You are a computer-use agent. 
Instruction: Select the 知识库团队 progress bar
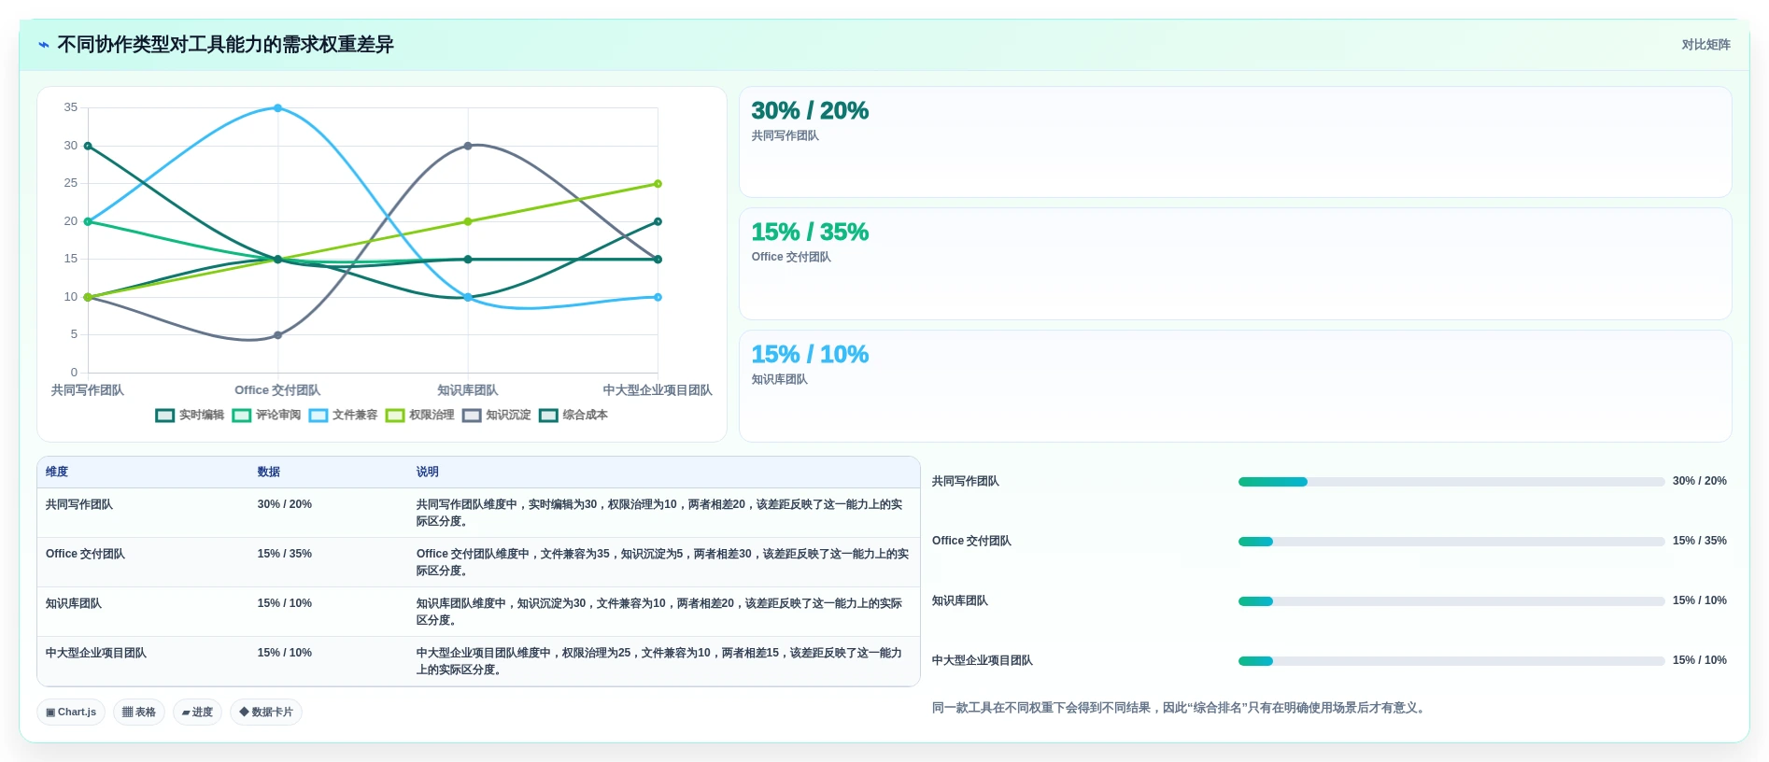[1451, 601]
